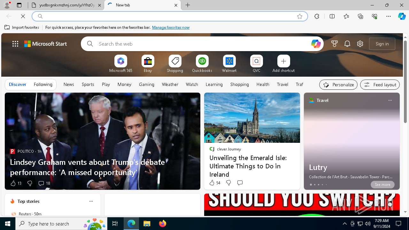
Task: Close the New tab tab
Action: [x=176, y=5]
